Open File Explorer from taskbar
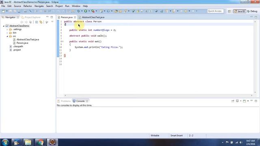Viewport: 260px width, 146px height. click(28, 142)
